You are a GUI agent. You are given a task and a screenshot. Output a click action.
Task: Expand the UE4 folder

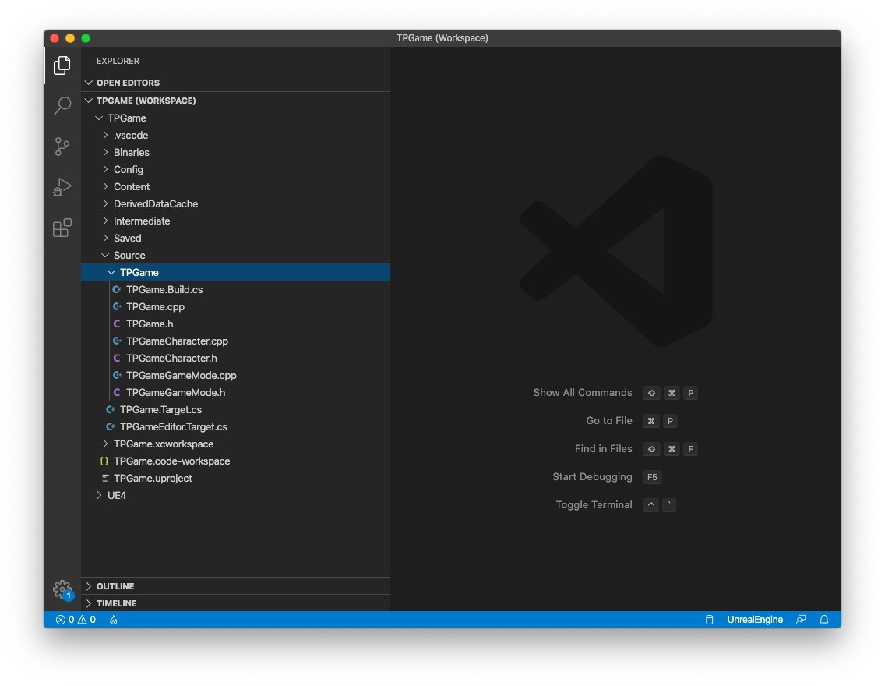point(235,495)
